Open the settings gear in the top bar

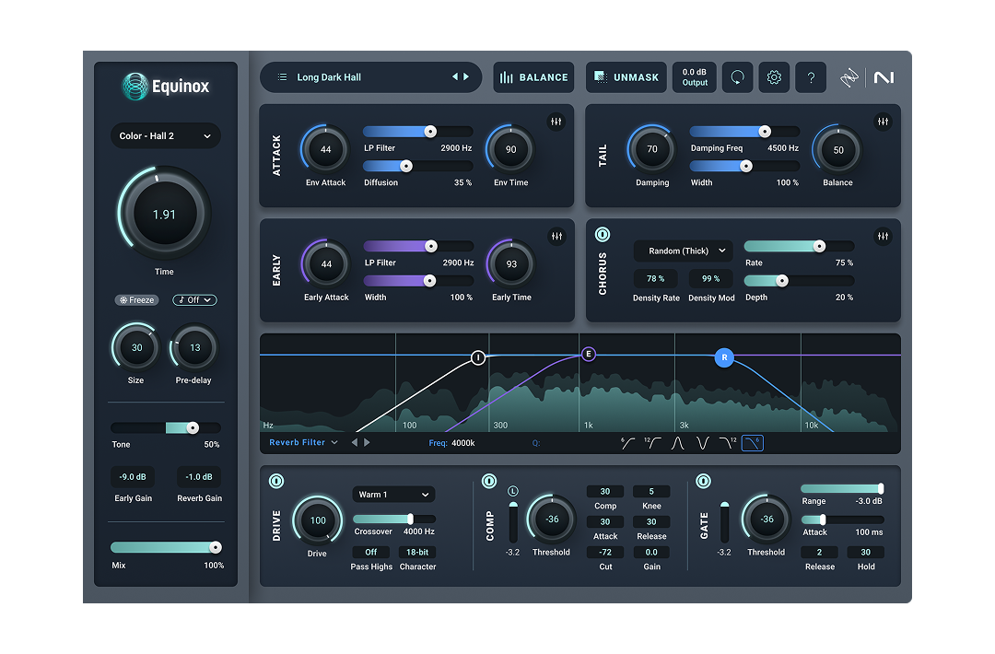[774, 78]
